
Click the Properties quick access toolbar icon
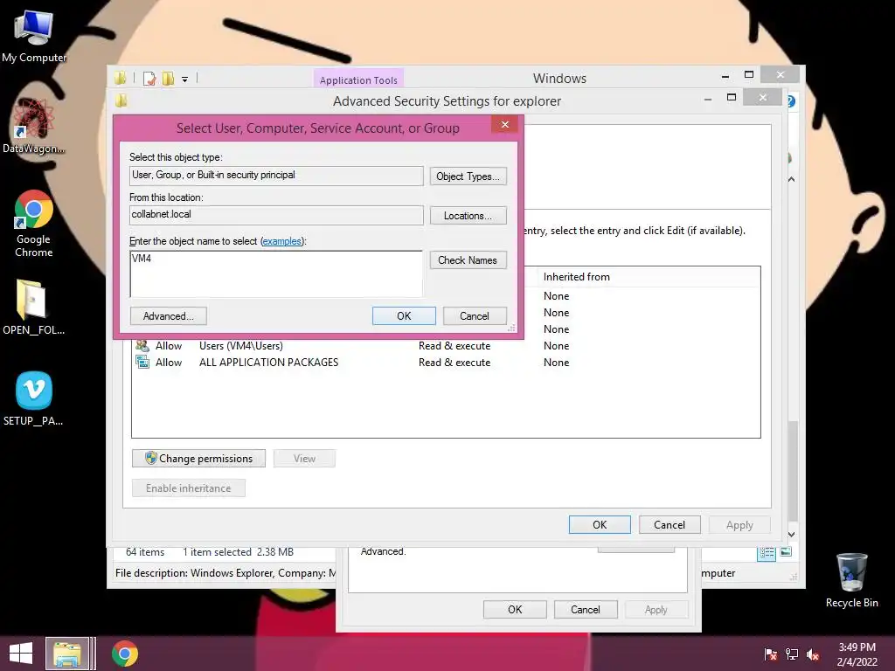(149, 78)
